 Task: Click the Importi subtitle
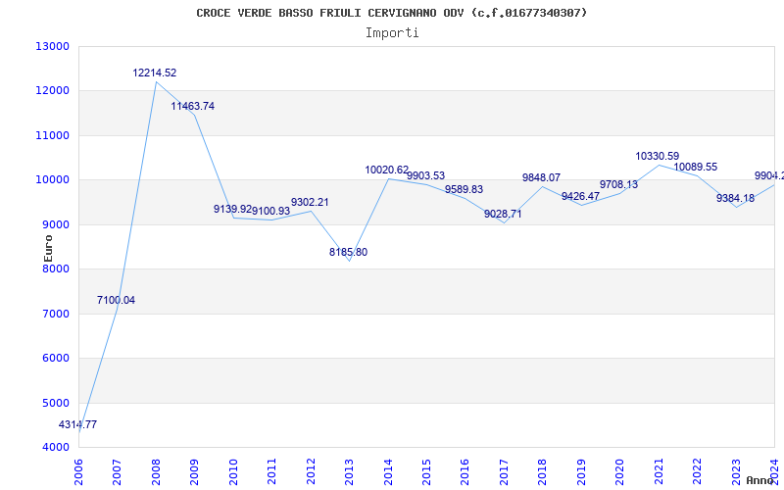(392, 33)
